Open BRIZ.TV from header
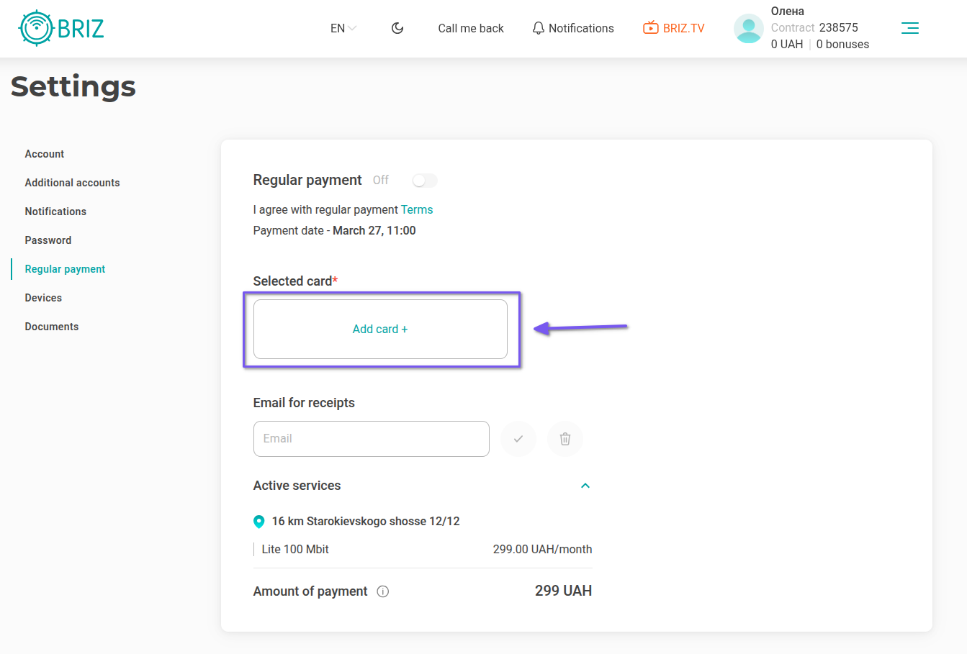967x654 pixels. pyautogui.click(x=673, y=28)
